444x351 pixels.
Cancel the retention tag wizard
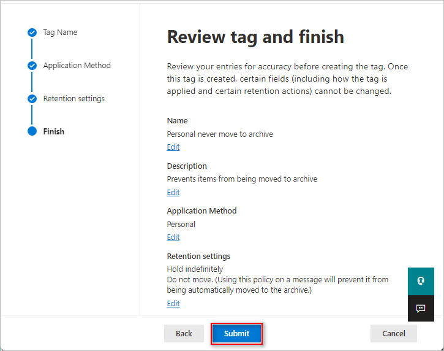click(x=394, y=333)
